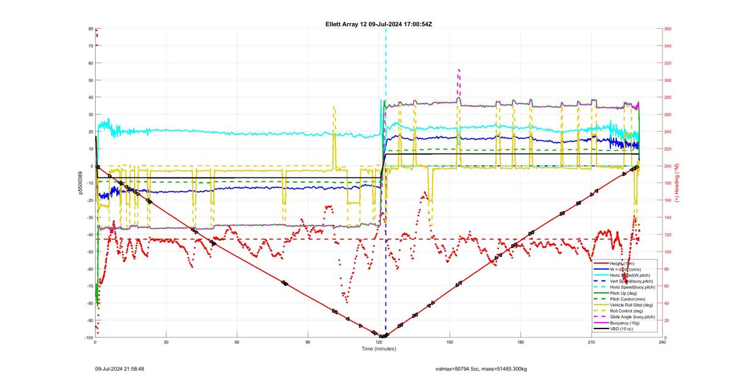Select the 'Time (minutes)' x-axis label
The image size is (732, 379).
pos(379,349)
